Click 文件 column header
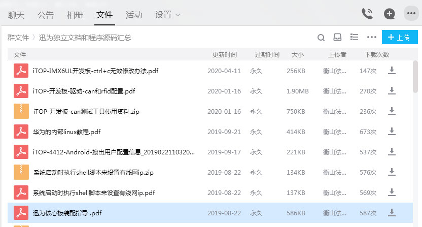Image resolution: width=422 pixels, height=227 pixels. tap(20, 55)
